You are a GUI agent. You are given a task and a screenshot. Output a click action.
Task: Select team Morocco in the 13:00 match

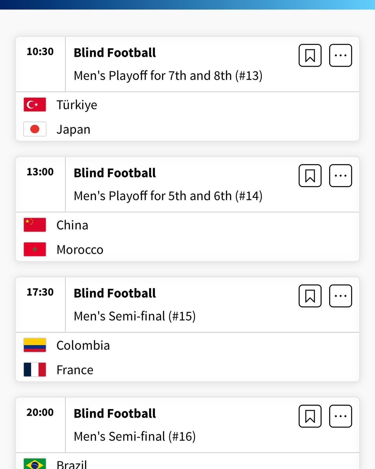click(80, 250)
